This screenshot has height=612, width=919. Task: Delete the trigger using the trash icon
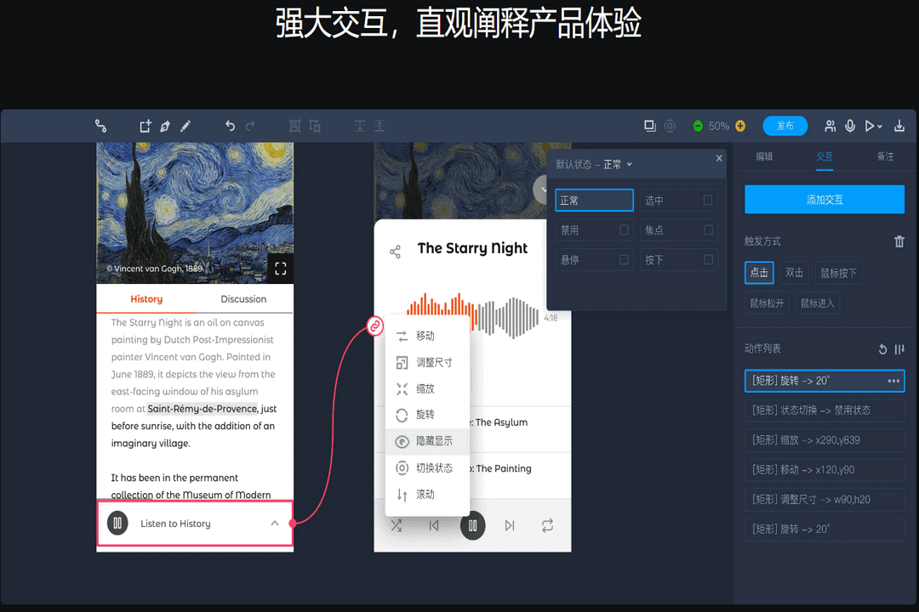(x=899, y=241)
